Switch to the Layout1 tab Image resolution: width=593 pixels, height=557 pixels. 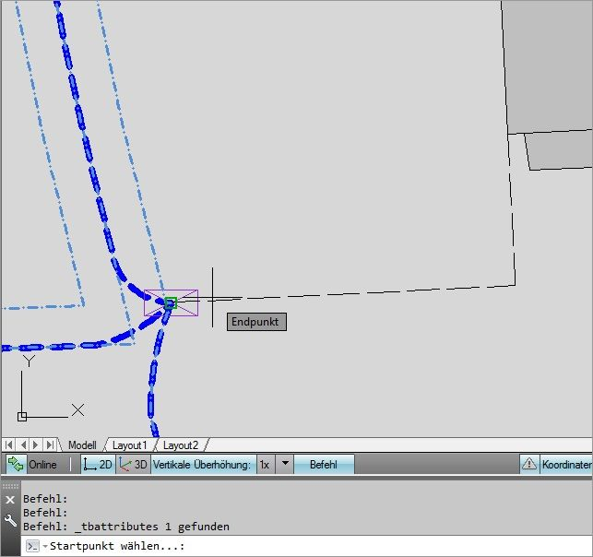(x=129, y=445)
